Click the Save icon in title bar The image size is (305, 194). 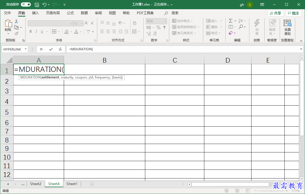[x=37, y=4]
